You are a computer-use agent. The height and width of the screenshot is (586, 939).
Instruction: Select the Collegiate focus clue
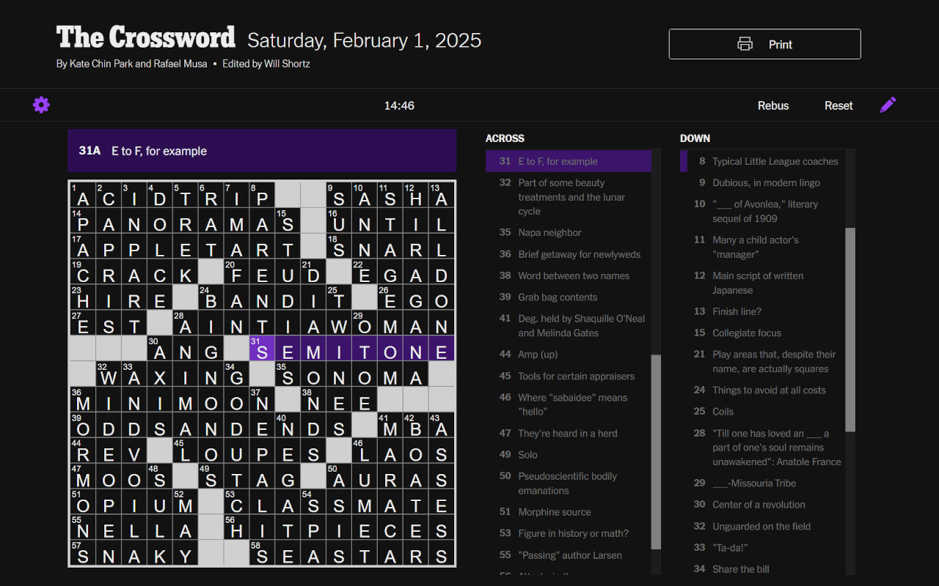[763, 333]
